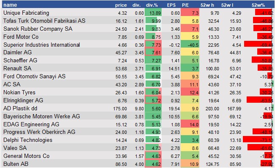Screen dimensions: 275x168
Task: Click the red -69.44 52w% bar
Action: (258, 45)
